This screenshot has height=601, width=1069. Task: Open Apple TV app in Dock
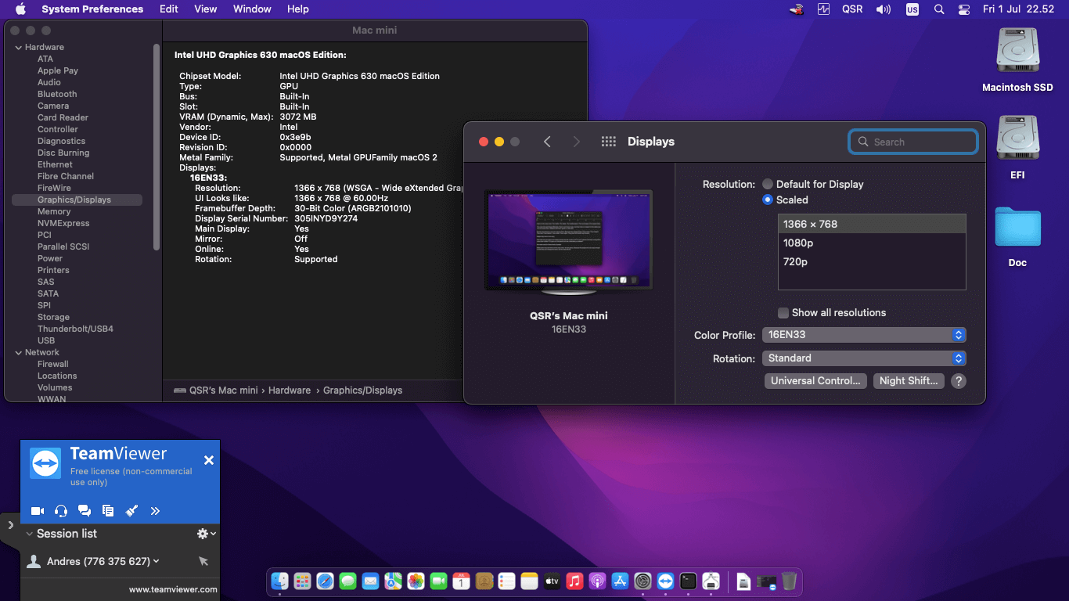(552, 581)
